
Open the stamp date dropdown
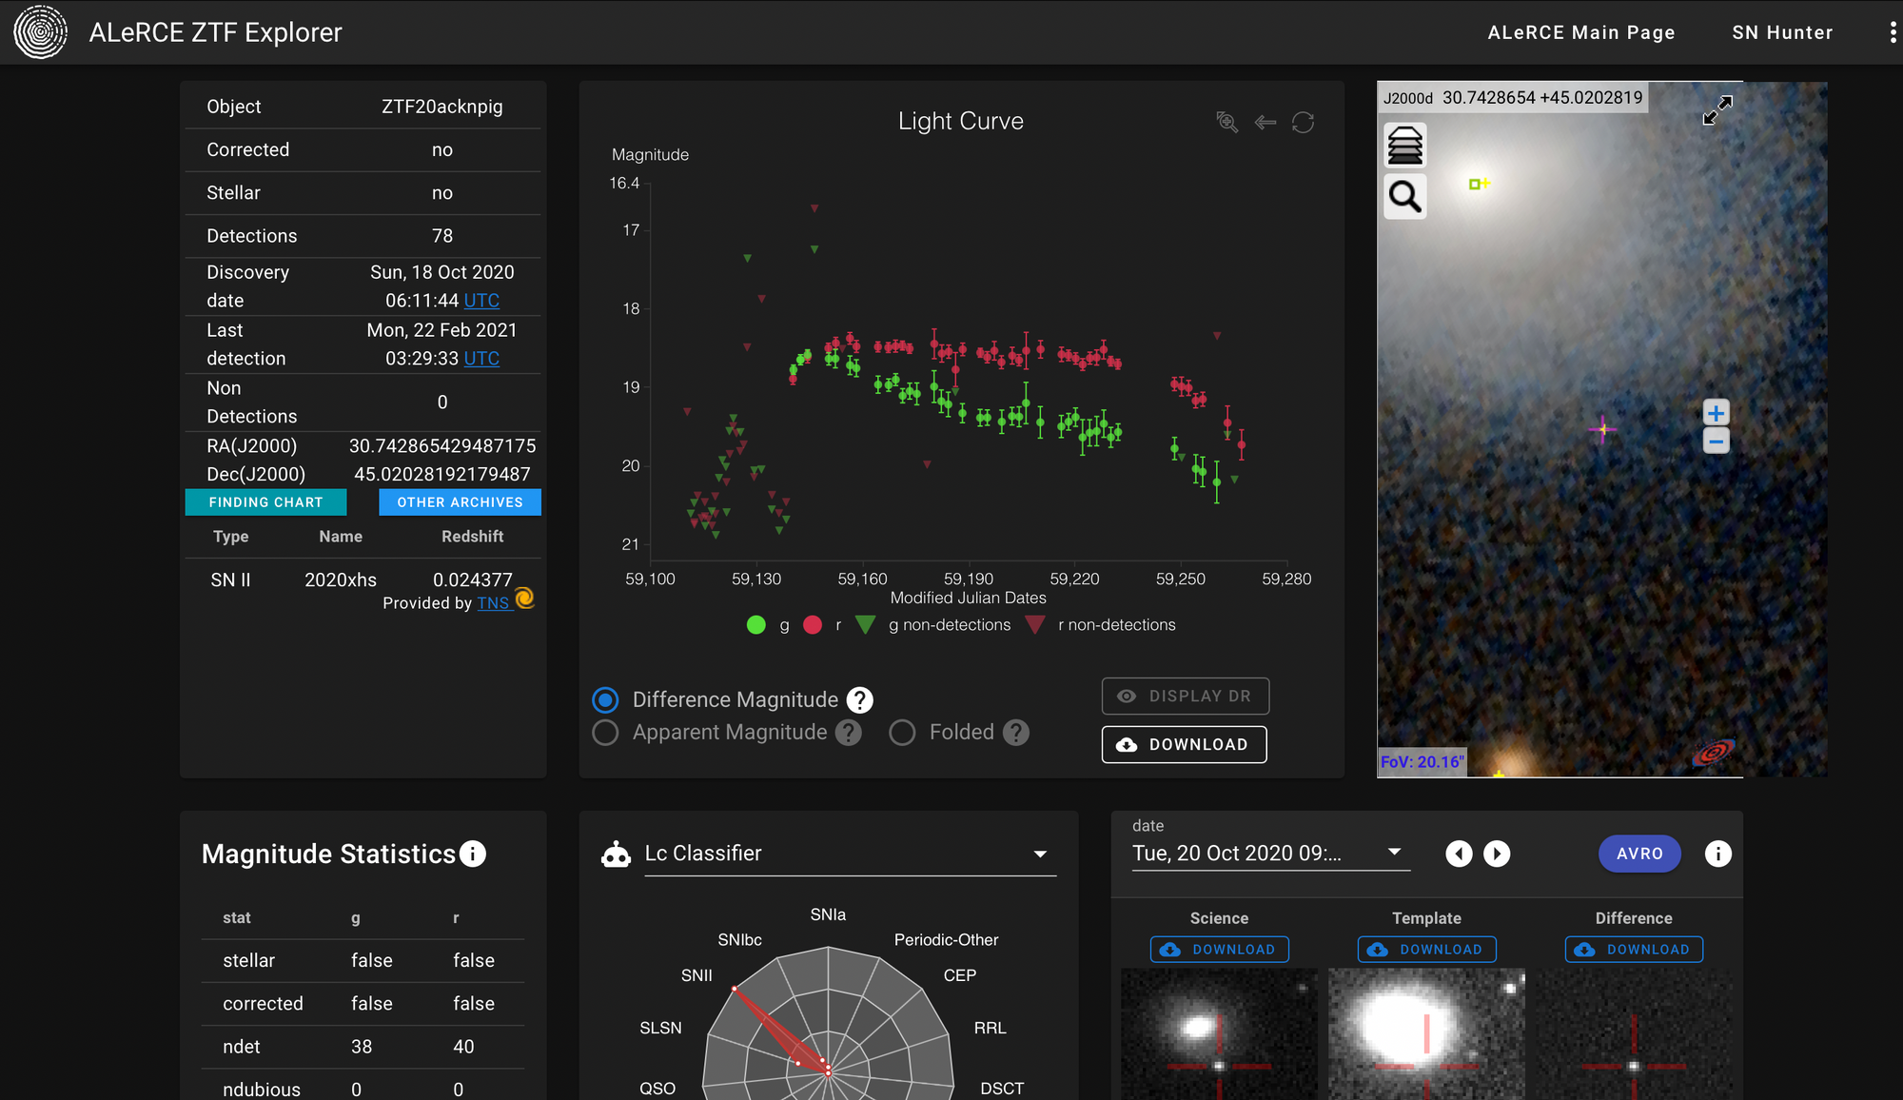pos(1394,853)
